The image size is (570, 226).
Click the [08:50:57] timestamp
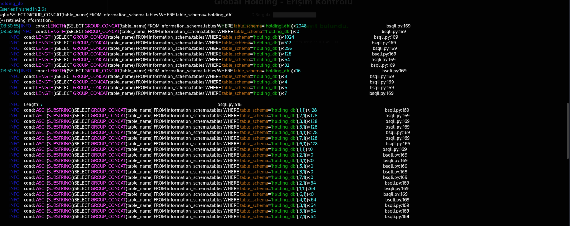10,71
